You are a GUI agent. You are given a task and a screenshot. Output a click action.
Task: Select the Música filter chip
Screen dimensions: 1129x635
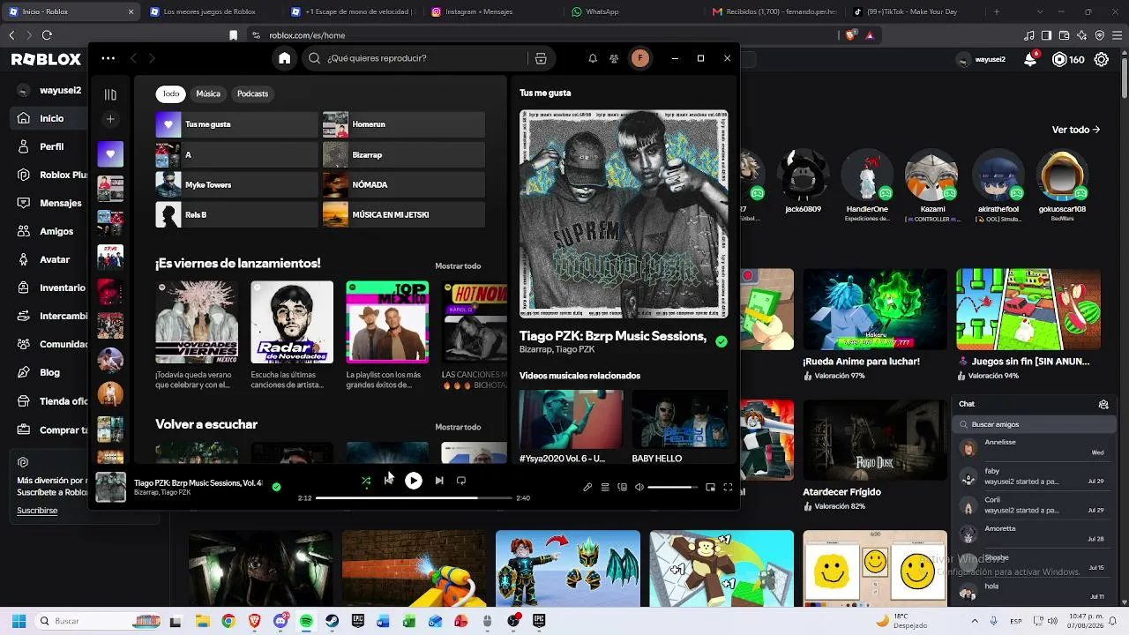(x=208, y=93)
